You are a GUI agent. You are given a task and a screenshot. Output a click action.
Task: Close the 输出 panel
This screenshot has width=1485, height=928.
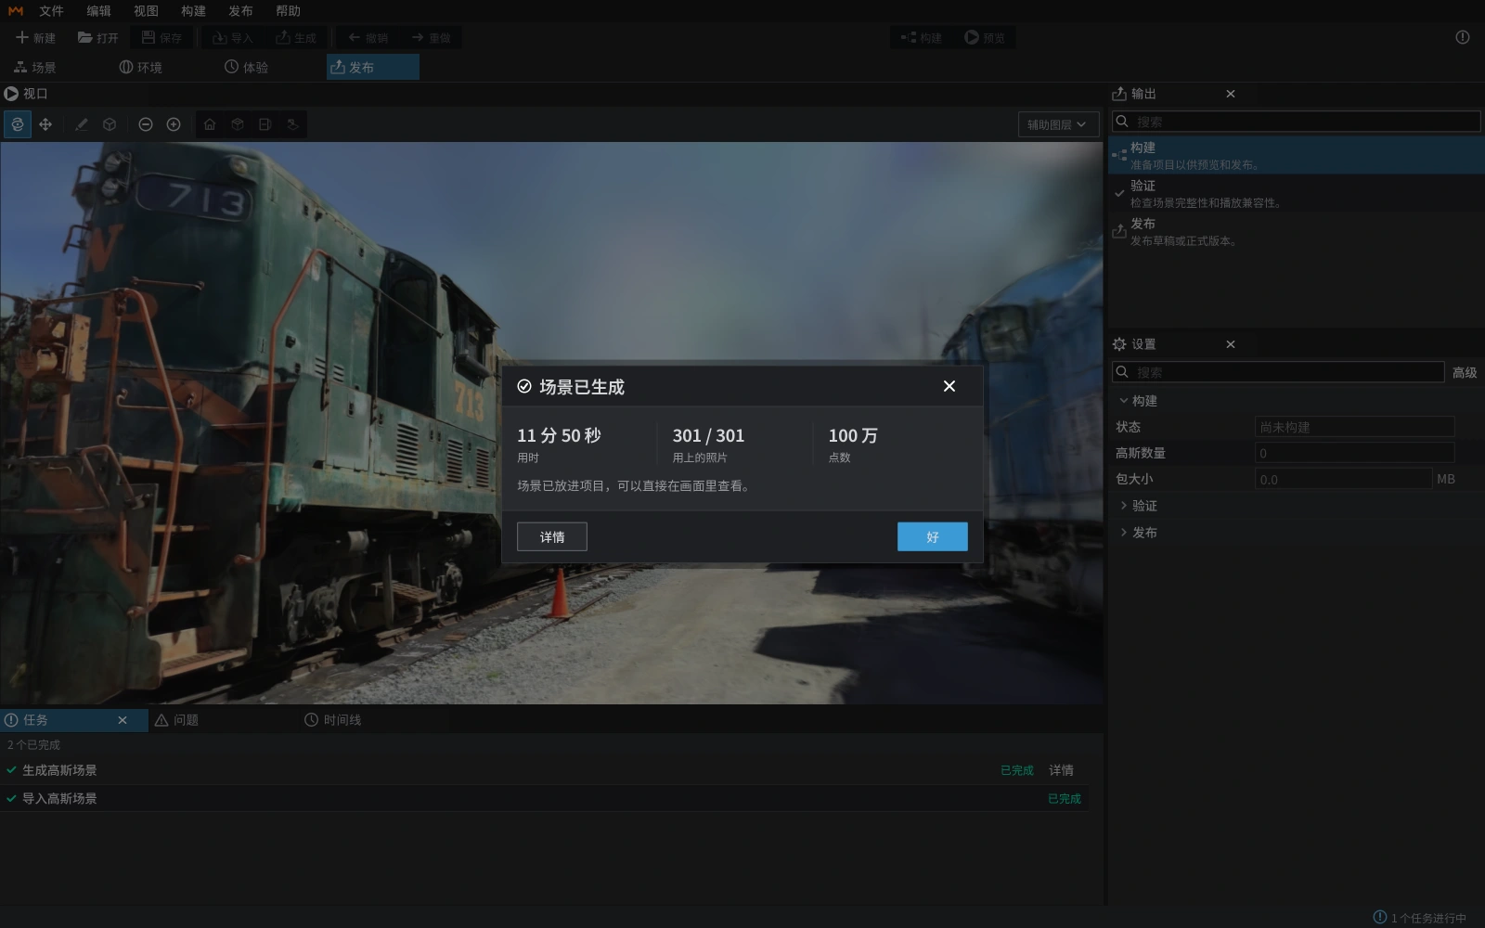(x=1231, y=94)
